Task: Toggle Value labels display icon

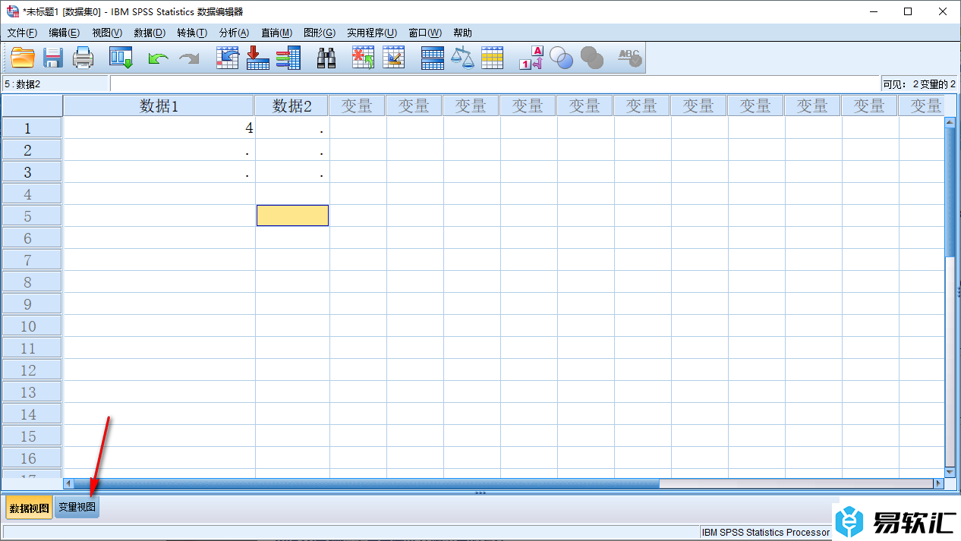Action: point(531,58)
